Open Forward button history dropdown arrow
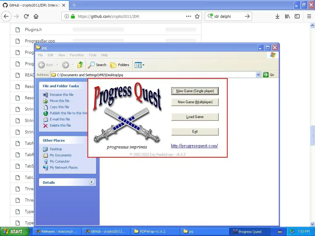Viewport: 315px width, 236px height. coord(73,65)
